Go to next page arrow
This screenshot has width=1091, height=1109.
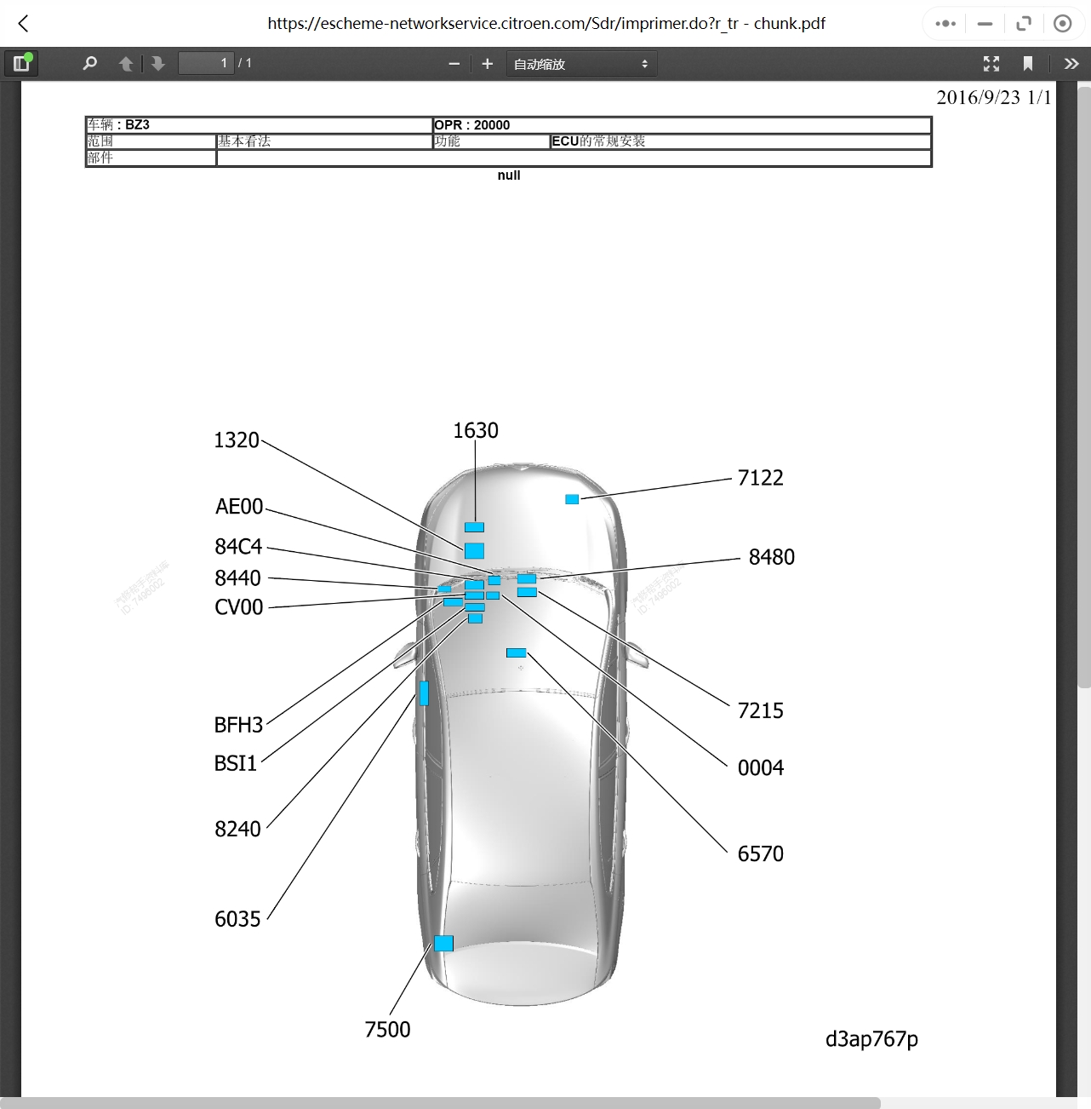157,64
